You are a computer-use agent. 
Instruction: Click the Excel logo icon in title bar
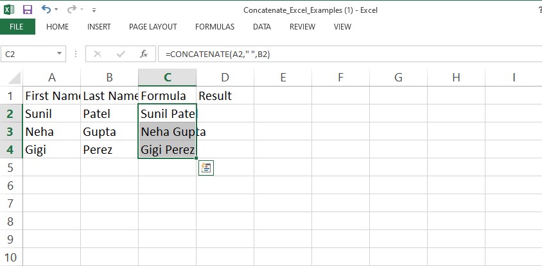click(9, 10)
